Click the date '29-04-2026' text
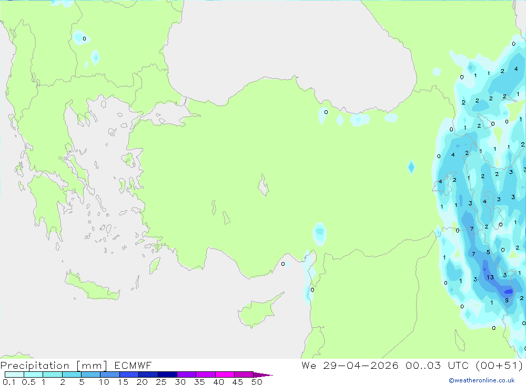The image size is (526, 385). pyautogui.click(x=361, y=366)
